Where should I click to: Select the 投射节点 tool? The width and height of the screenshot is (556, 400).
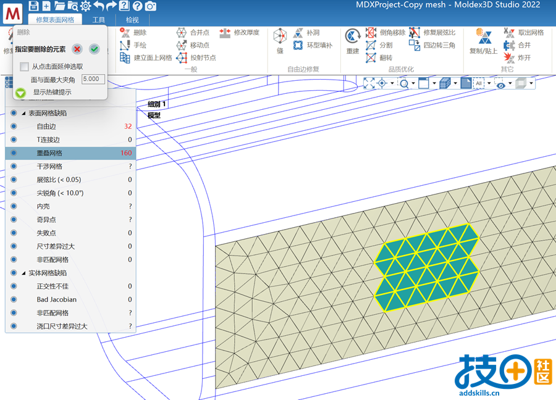coord(196,58)
